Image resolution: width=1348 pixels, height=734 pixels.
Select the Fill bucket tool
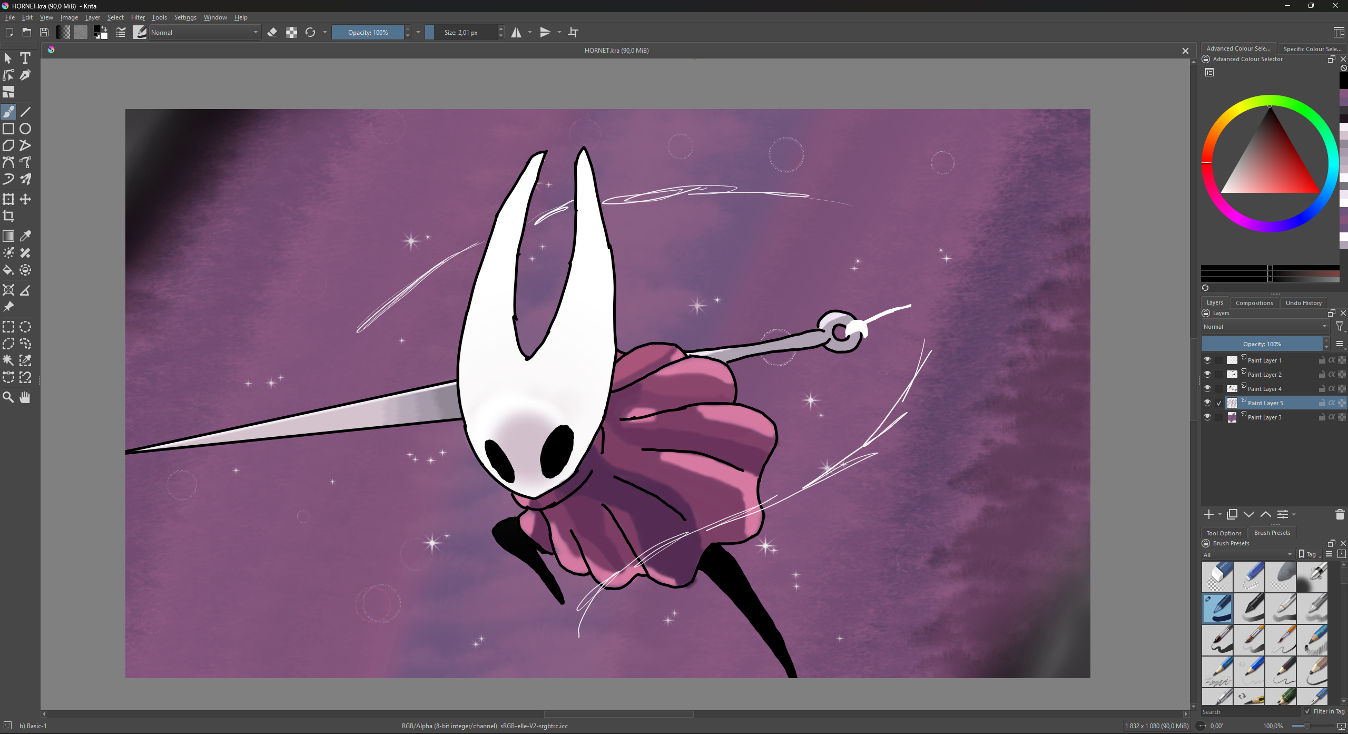[x=8, y=270]
